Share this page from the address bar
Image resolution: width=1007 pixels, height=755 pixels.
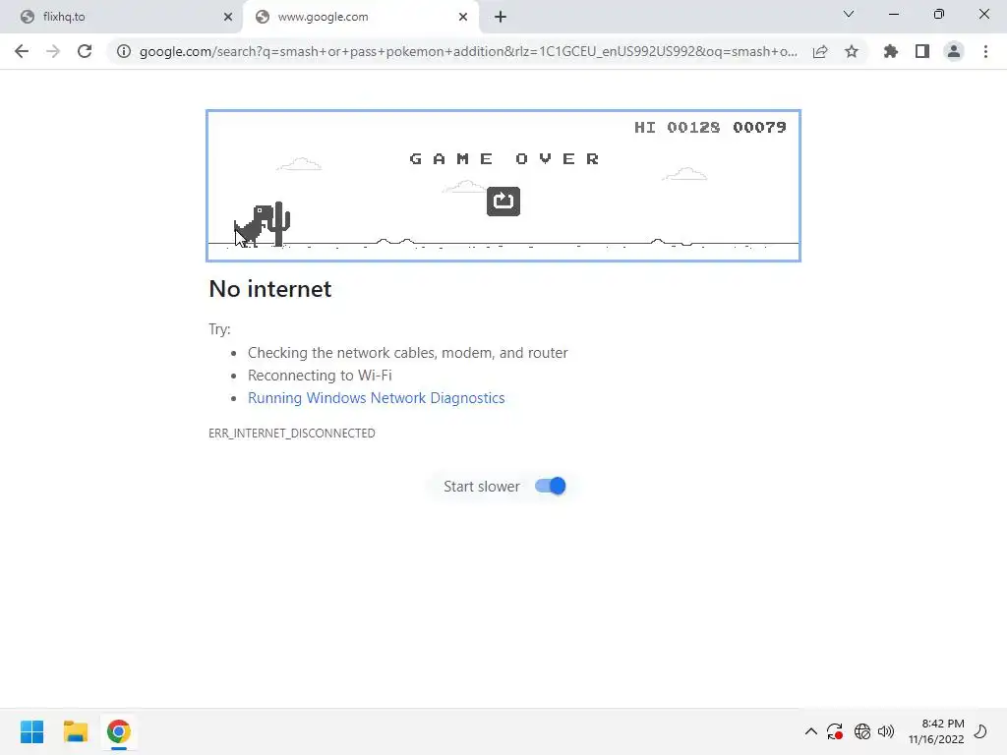[x=820, y=51]
